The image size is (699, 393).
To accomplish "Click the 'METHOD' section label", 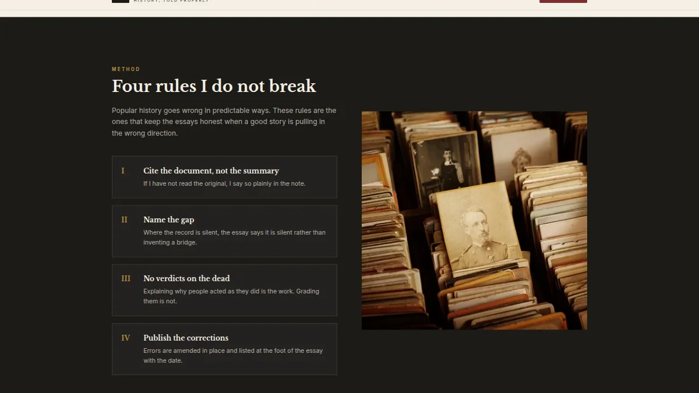I will coord(126,69).
